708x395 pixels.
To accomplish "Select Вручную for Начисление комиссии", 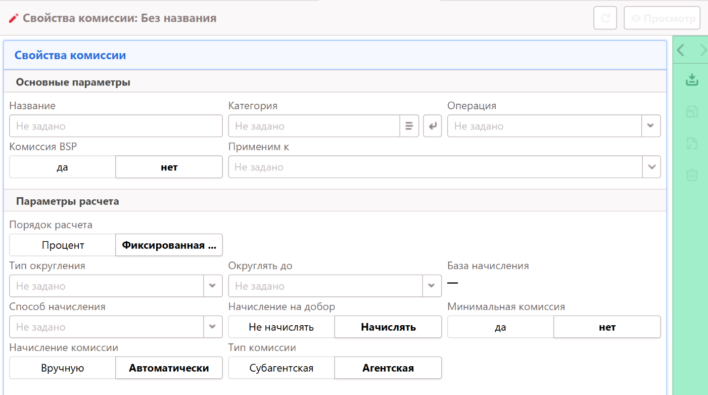I will click(63, 368).
